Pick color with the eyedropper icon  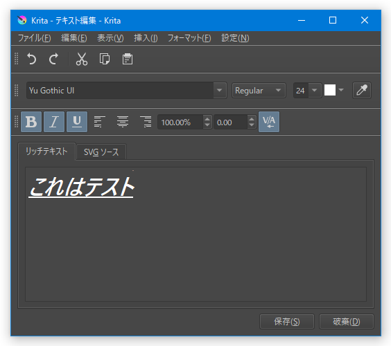point(362,91)
